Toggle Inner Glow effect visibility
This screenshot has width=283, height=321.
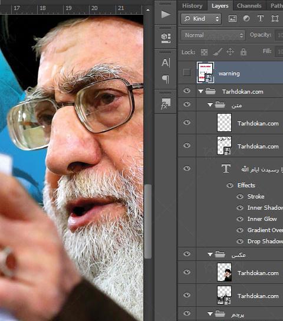click(240, 219)
